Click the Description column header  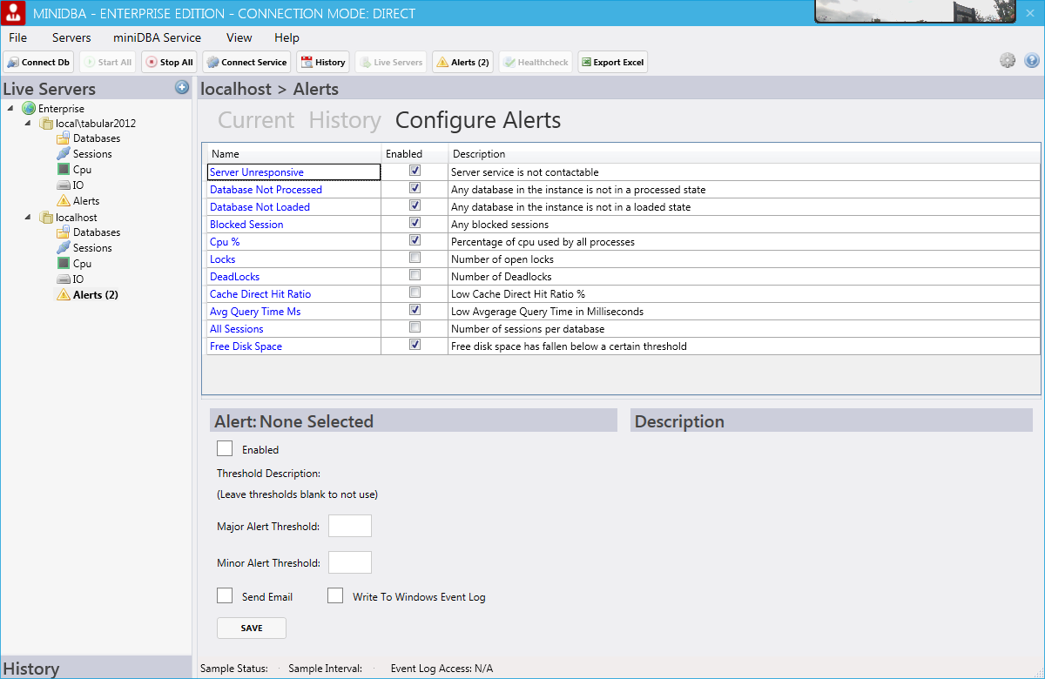point(745,154)
